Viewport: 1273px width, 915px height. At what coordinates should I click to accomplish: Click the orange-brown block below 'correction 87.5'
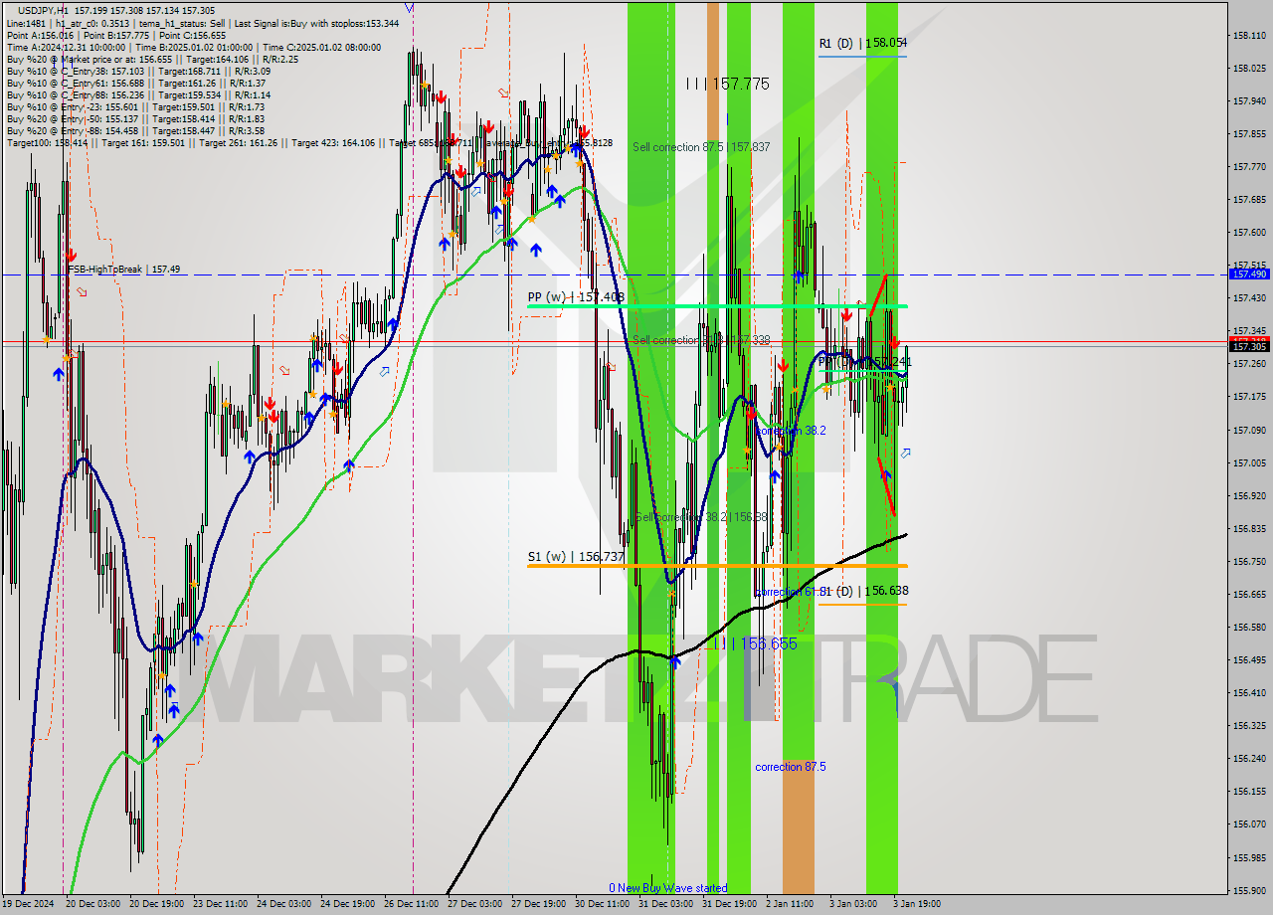tap(798, 826)
